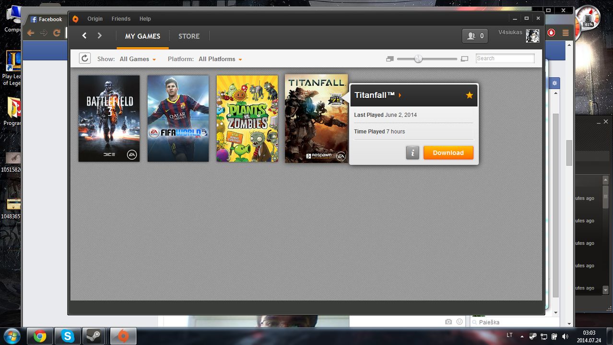Select the Battlefield 3 game tile
The width and height of the screenshot is (613, 345).
click(x=109, y=118)
